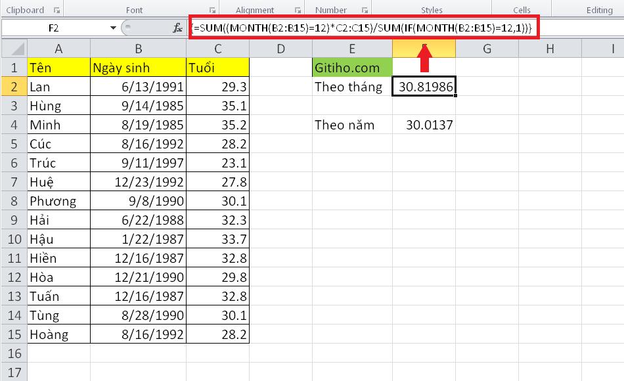Open the Font settings dialog launcher
Image resolution: width=624 pixels, height=381 pixels.
212,9
